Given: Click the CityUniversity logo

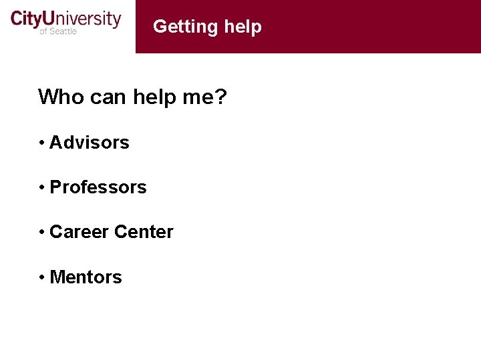Looking at the screenshot, I should point(65,21).
